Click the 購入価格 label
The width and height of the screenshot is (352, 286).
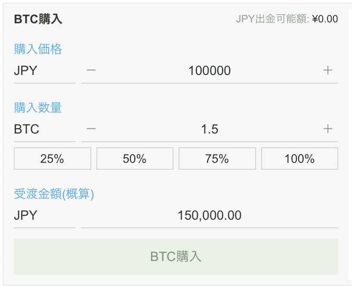point(38,49)
